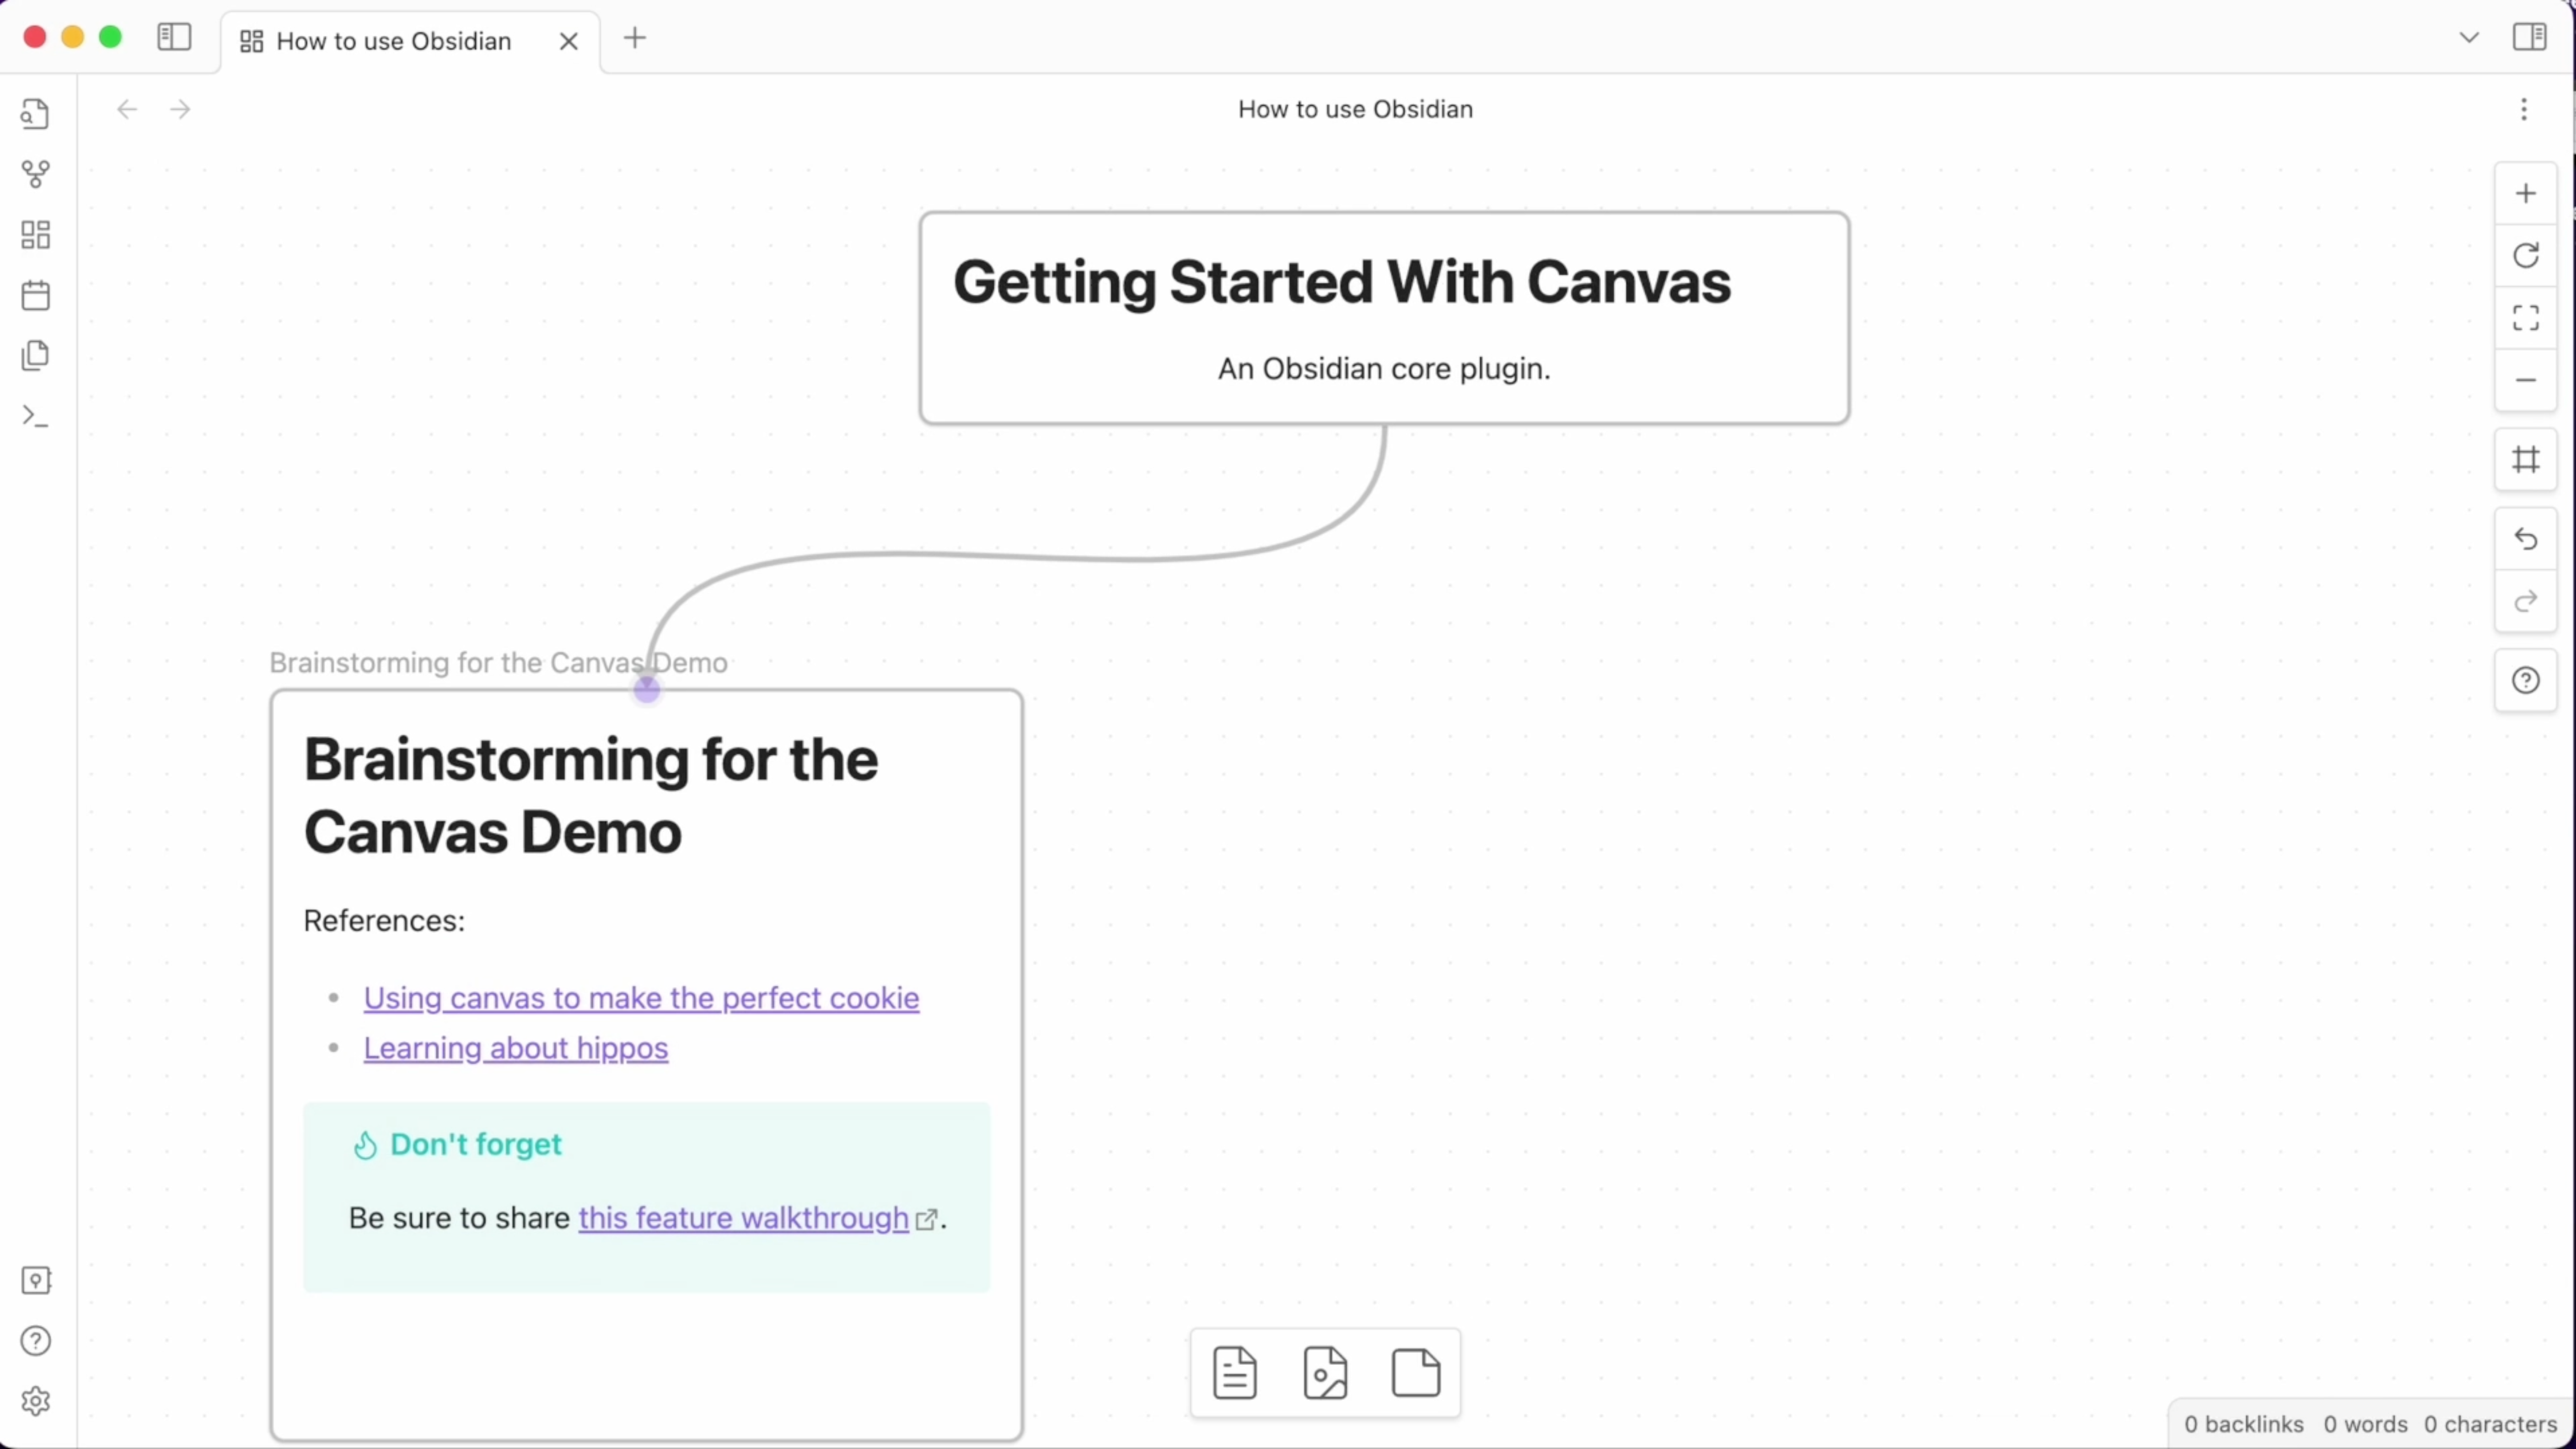The width and height of the screenshot is (2576, 1449).
Task: Open today's daily note calendar icon
Action: point(36,295)
